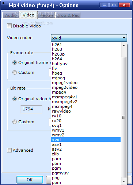Viewport: 133px width, 185px height.
Task: Choose png codec option
Action: 86,178
